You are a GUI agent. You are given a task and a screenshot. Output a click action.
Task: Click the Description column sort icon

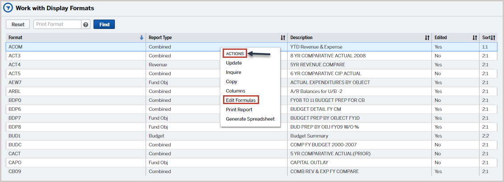point(427,38)
